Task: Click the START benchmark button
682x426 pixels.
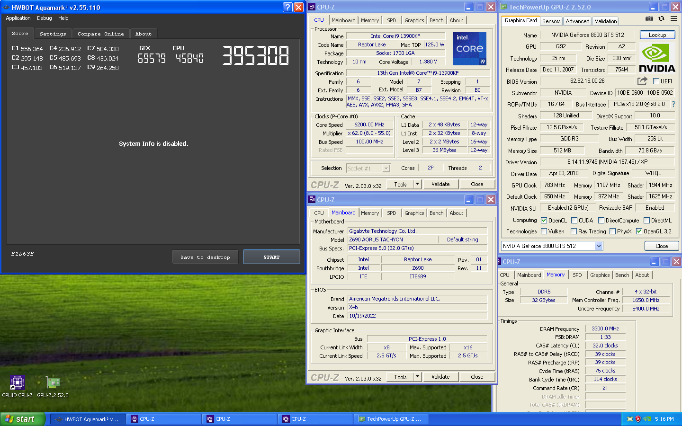Action: (271, 257)
